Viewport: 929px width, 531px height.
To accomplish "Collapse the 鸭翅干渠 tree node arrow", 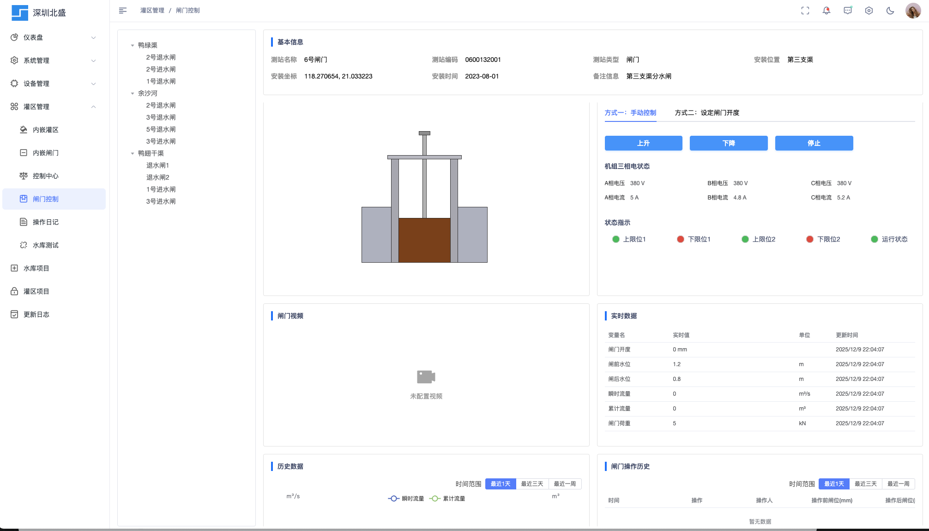I will click(133, 153).
